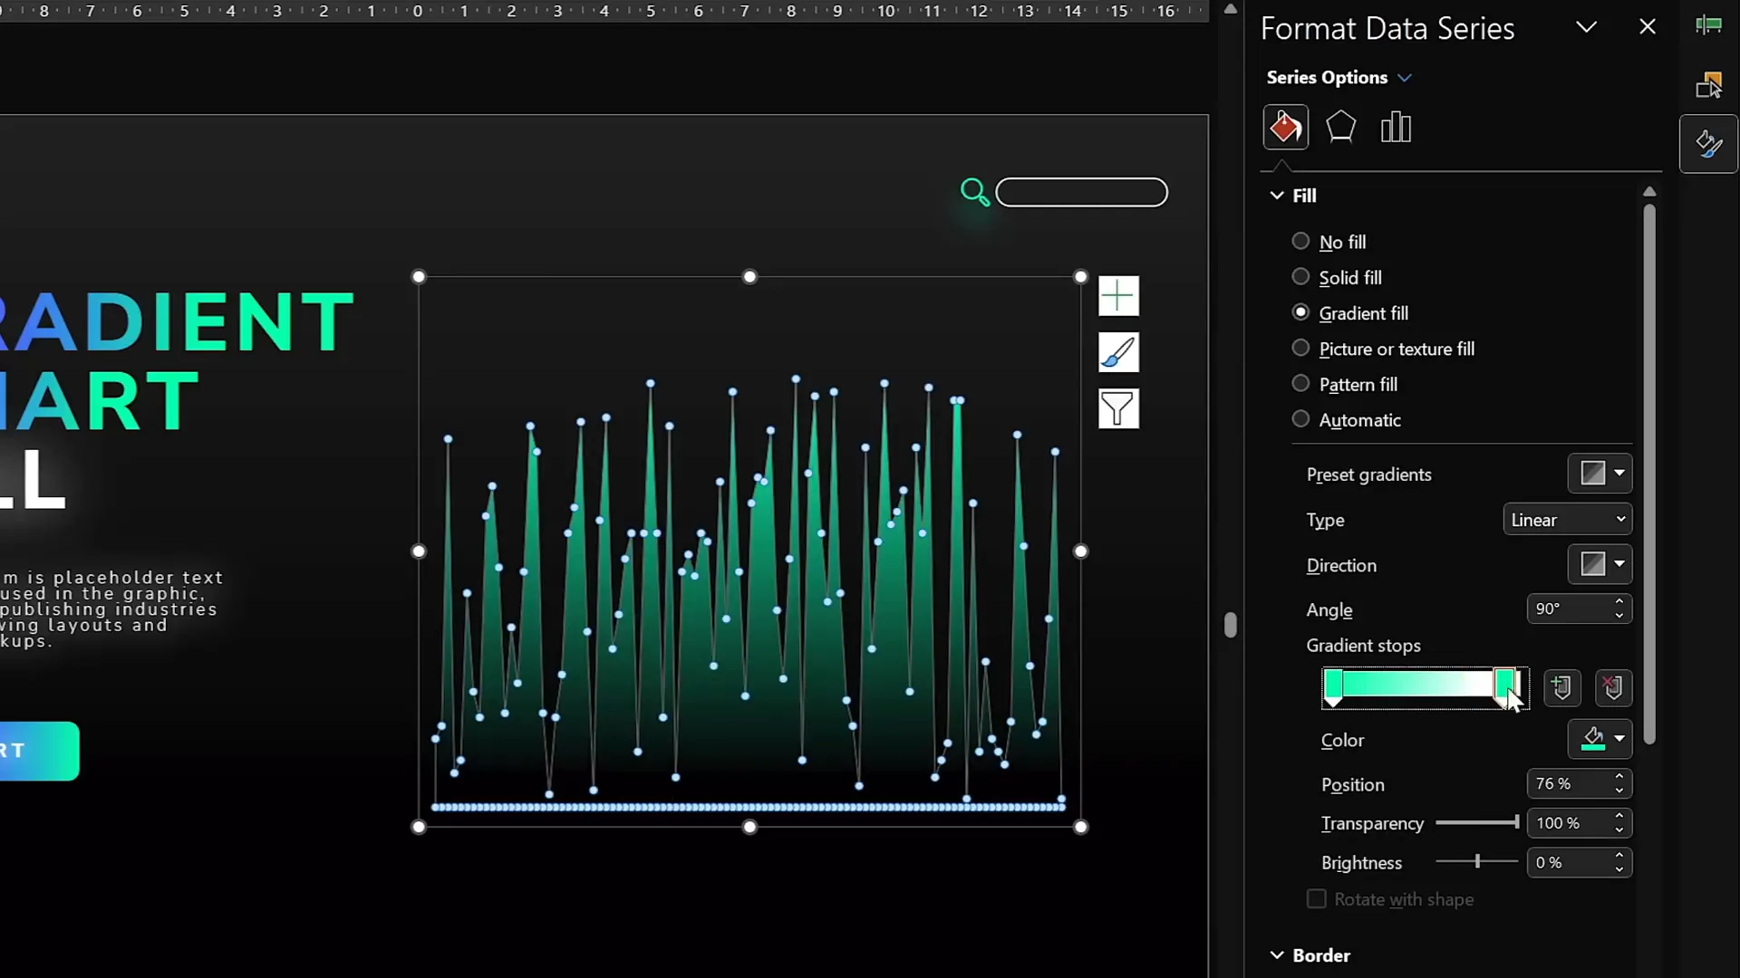Toggle the Rotate with shape checkbox
1740x978 pixels.
click(x=1316, y=898)
